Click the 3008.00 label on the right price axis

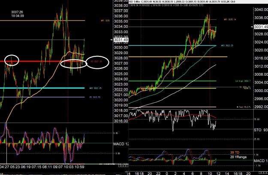[261, 74]
